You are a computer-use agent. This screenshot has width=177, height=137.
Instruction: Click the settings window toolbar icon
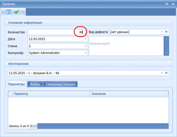coord(9,12)
